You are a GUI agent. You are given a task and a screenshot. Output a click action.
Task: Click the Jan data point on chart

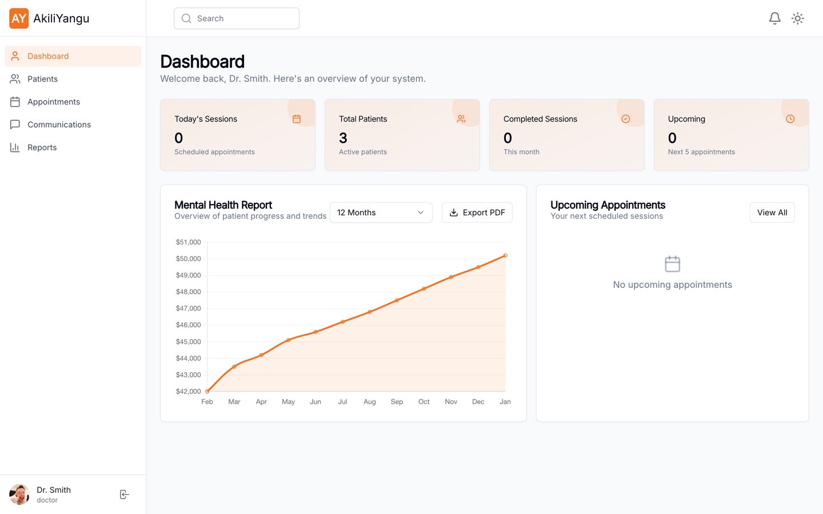[505, 255]
